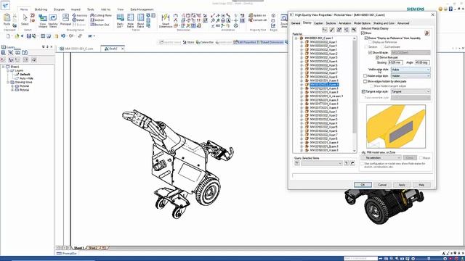The width and height of the screenshot is (465, 261).
Task: Open the Tangent edge style dropdown
Action: coord(411,92)
